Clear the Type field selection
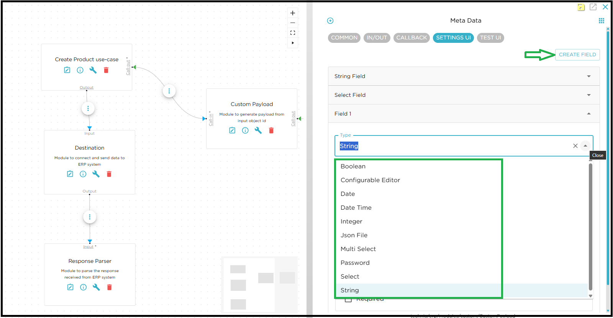Screen dimensions: 613x318 click(x=575, y=146)
